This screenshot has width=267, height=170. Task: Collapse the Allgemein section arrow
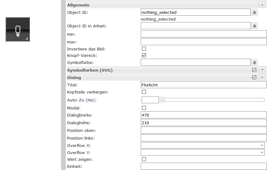262,5
